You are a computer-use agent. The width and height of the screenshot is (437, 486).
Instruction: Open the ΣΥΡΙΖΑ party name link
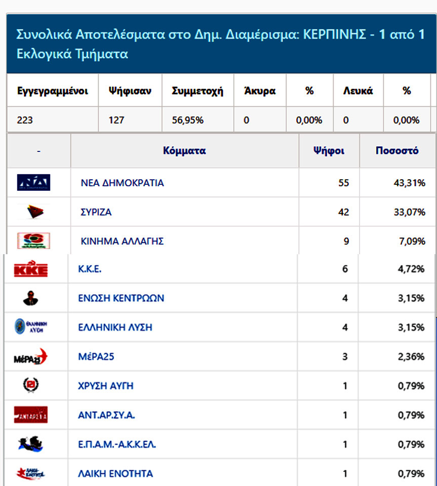96,212
